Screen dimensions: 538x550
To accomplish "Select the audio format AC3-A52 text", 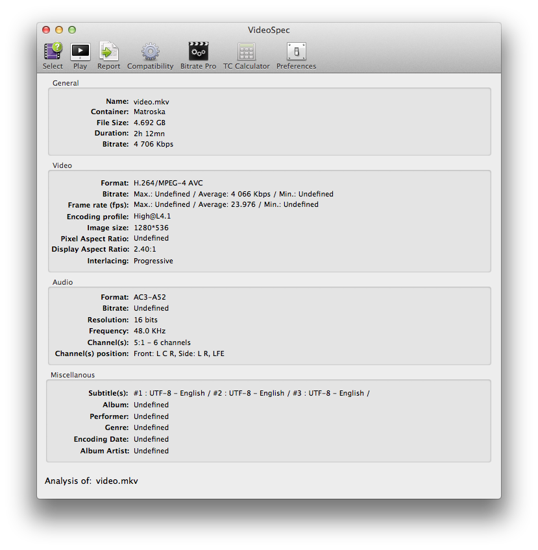I will pyautogui.click(x=150, y=297).
